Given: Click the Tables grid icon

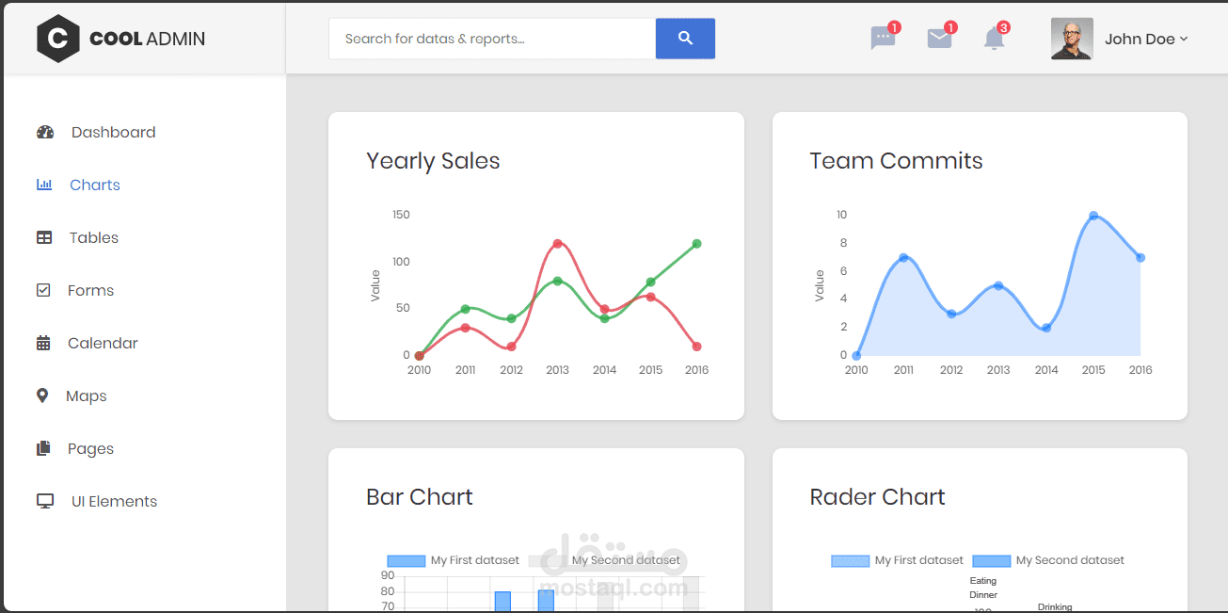Looking at the screenshot, I should (x=44, y=237).
